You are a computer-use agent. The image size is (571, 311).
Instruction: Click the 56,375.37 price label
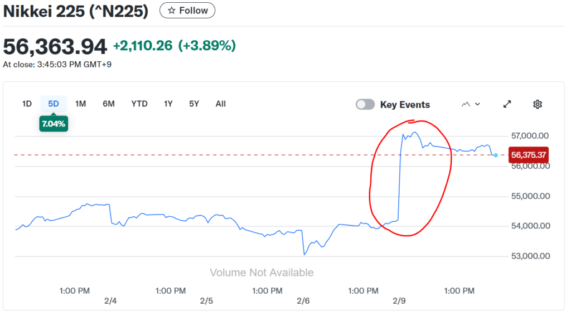point(529,155)
